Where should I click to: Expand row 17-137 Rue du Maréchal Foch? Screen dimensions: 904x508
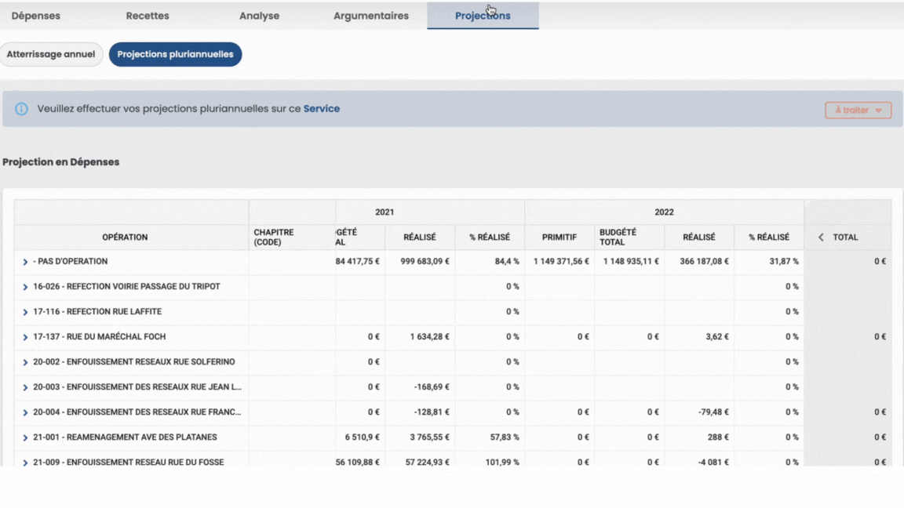[25, 337]
